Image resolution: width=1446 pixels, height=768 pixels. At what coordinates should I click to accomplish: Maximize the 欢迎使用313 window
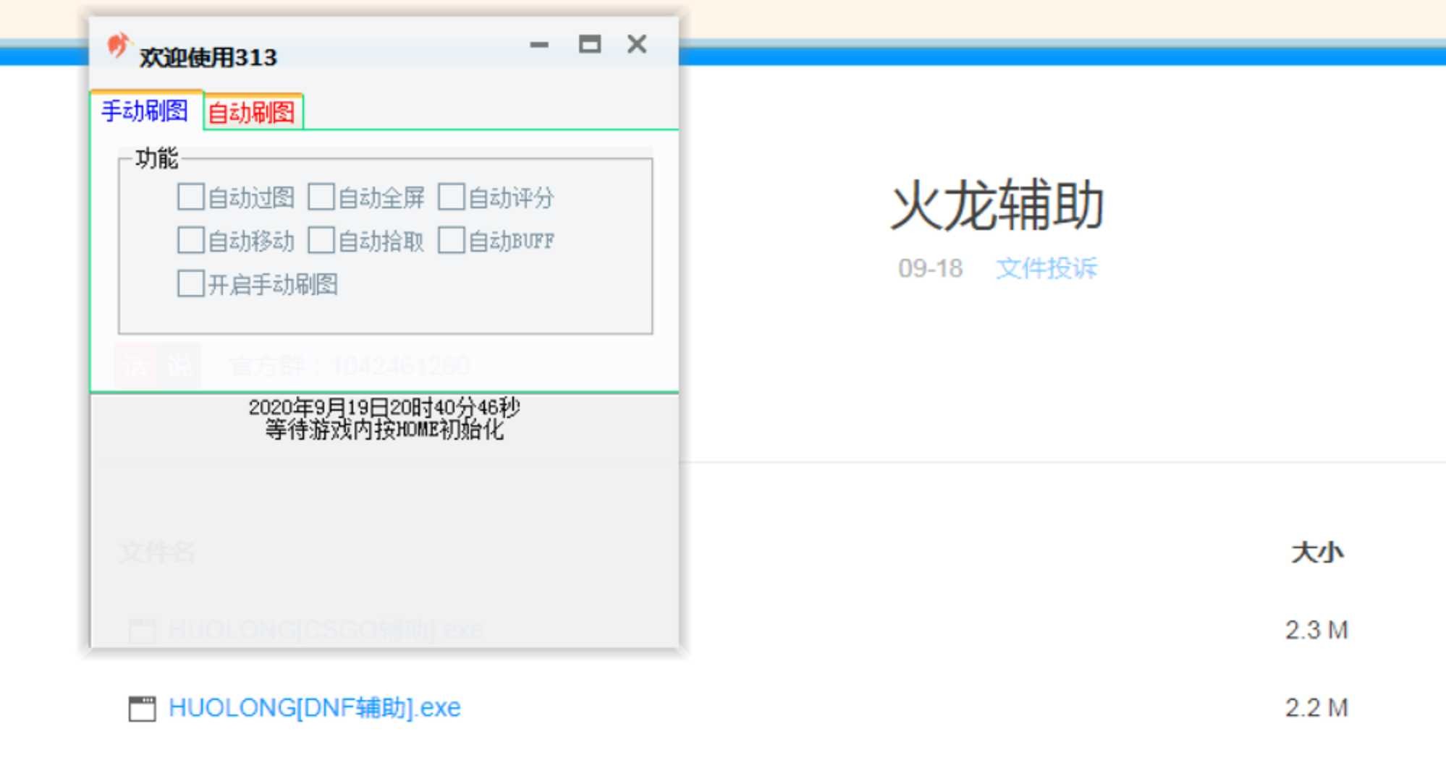(x=590, y=45)
